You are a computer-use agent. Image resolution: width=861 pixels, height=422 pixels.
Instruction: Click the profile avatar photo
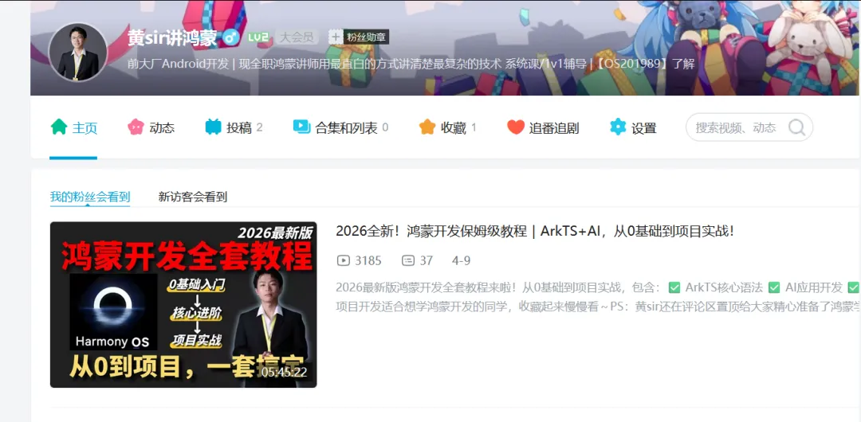pos(78,52)
